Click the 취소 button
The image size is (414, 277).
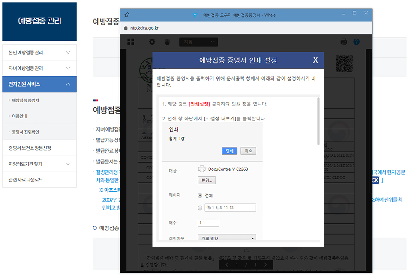coord(248,151)
